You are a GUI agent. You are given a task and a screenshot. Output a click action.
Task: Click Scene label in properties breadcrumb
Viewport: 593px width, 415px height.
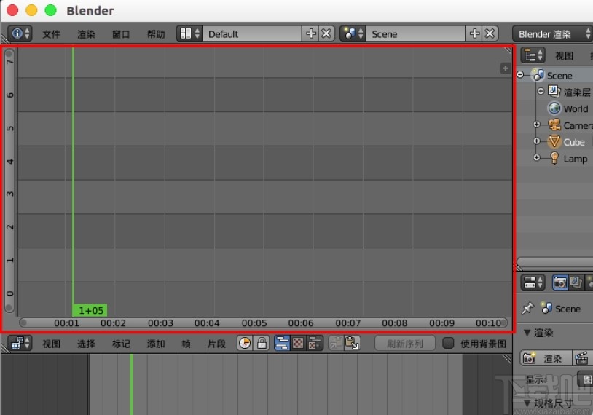(x=568, y=309)
